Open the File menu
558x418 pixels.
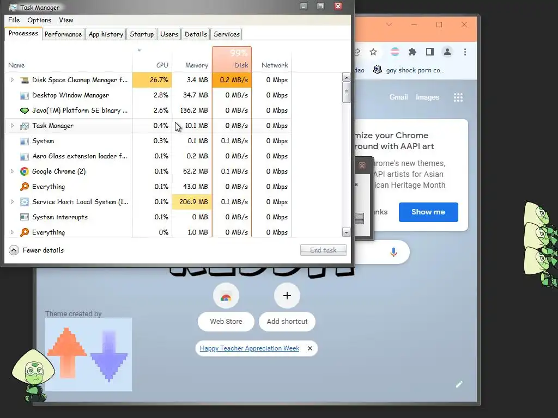14,20
